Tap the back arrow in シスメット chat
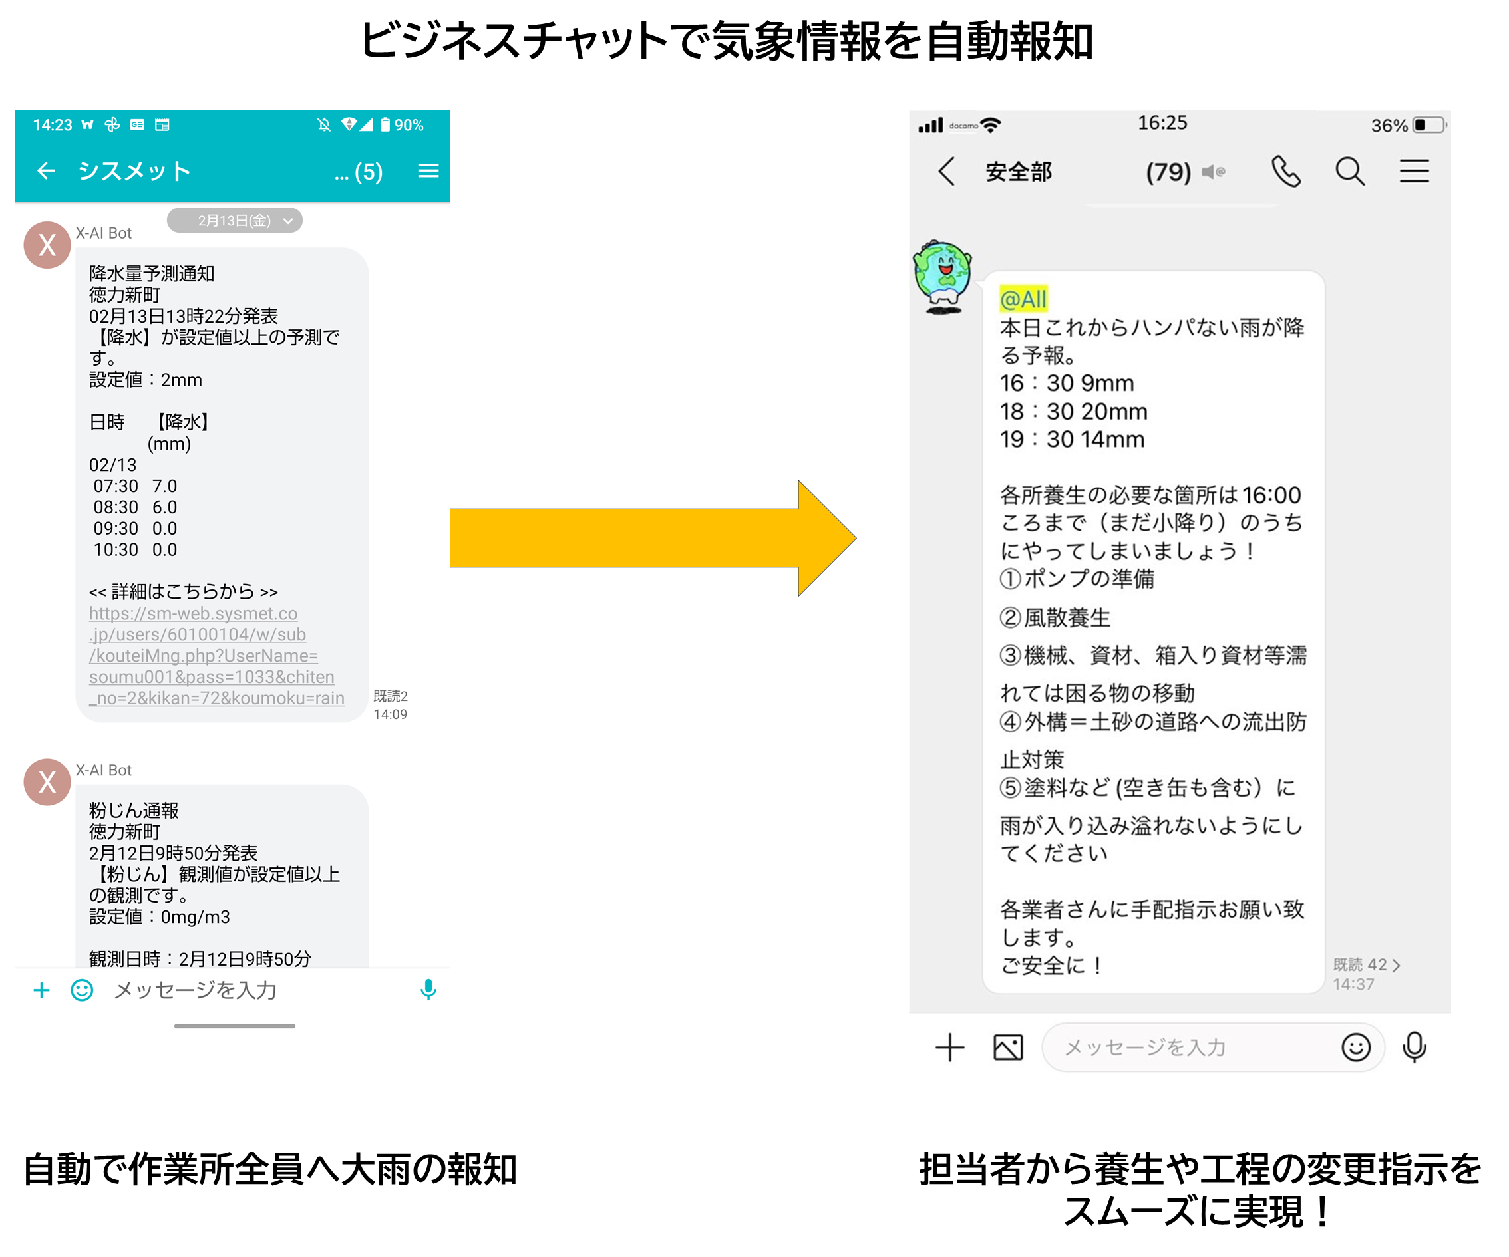This screenshot has height=1257, width=1509. point(46,171)
